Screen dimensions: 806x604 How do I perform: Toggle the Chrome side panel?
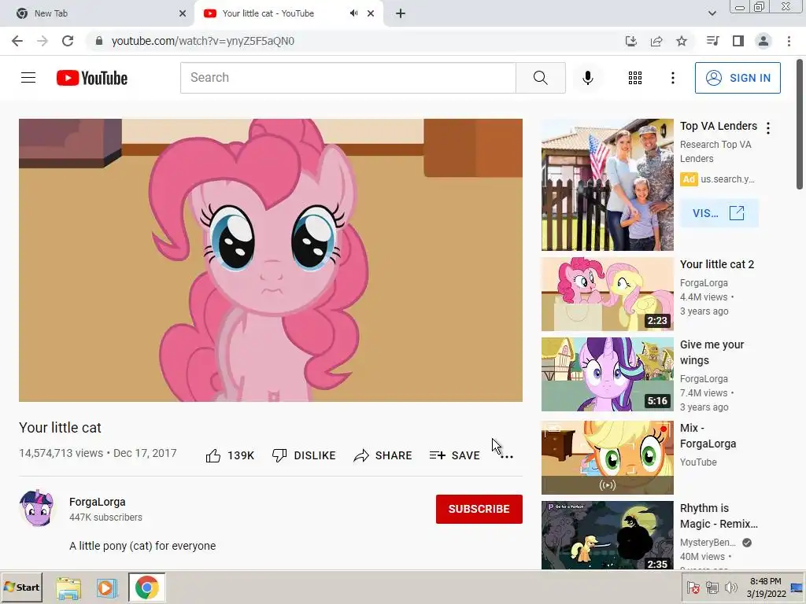pyautogui.click(x=738, y=41)
